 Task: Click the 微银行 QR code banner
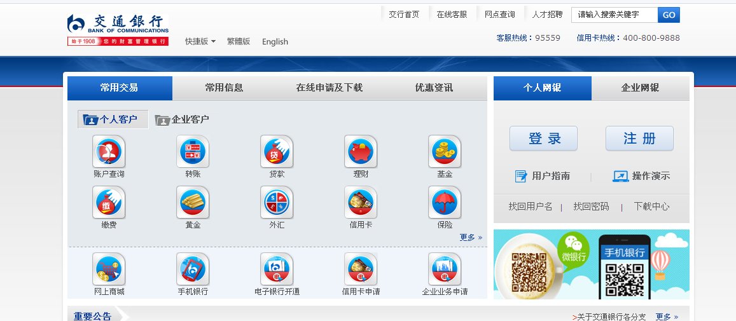(x=542, y=264)
